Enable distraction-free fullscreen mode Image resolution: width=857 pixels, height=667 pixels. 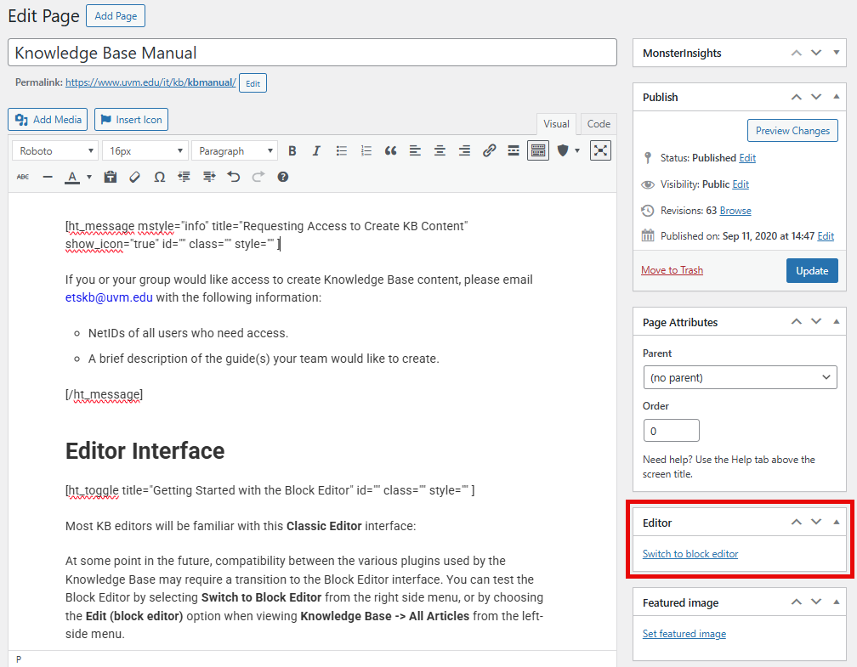(601, 150)
